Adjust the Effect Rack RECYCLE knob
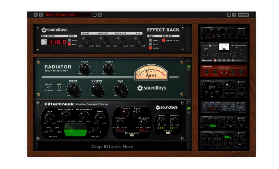Screen dimensions: 279x169 point(121,41)
